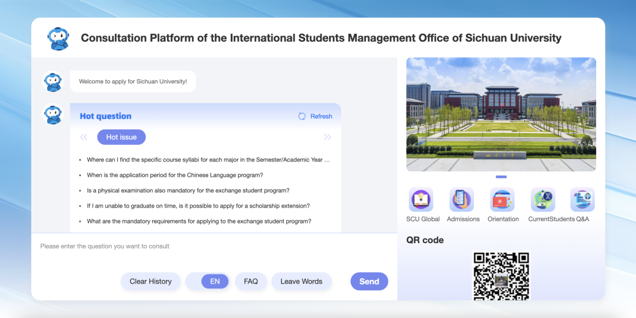Open the SCU Global icon
Viewport: 636px width, 318px height.
[421, 200]
